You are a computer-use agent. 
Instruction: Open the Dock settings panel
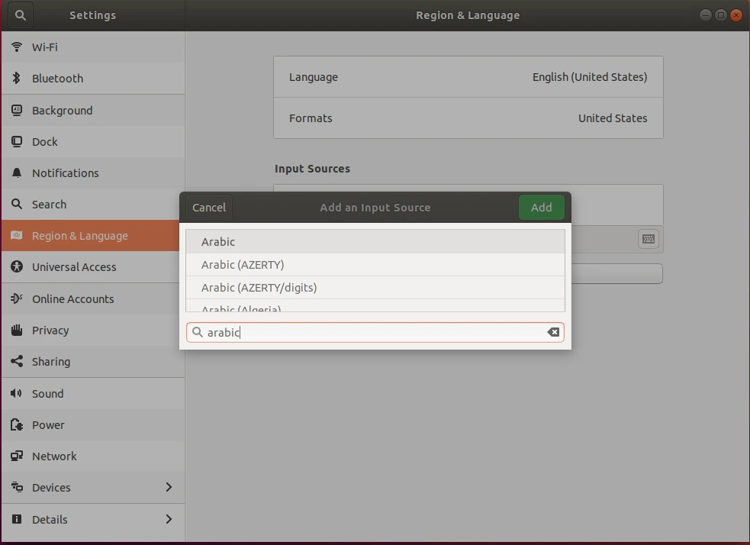[93, 142]
